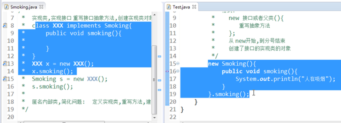Collapse the fold toggle at line 16 in Test.java
This screenshot has width=341, height=123.
178,71
